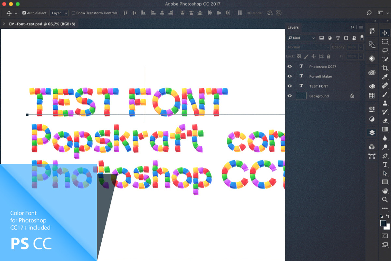Open the Layers panel options menu
The image size is (391, 261).
pos(361,27)
